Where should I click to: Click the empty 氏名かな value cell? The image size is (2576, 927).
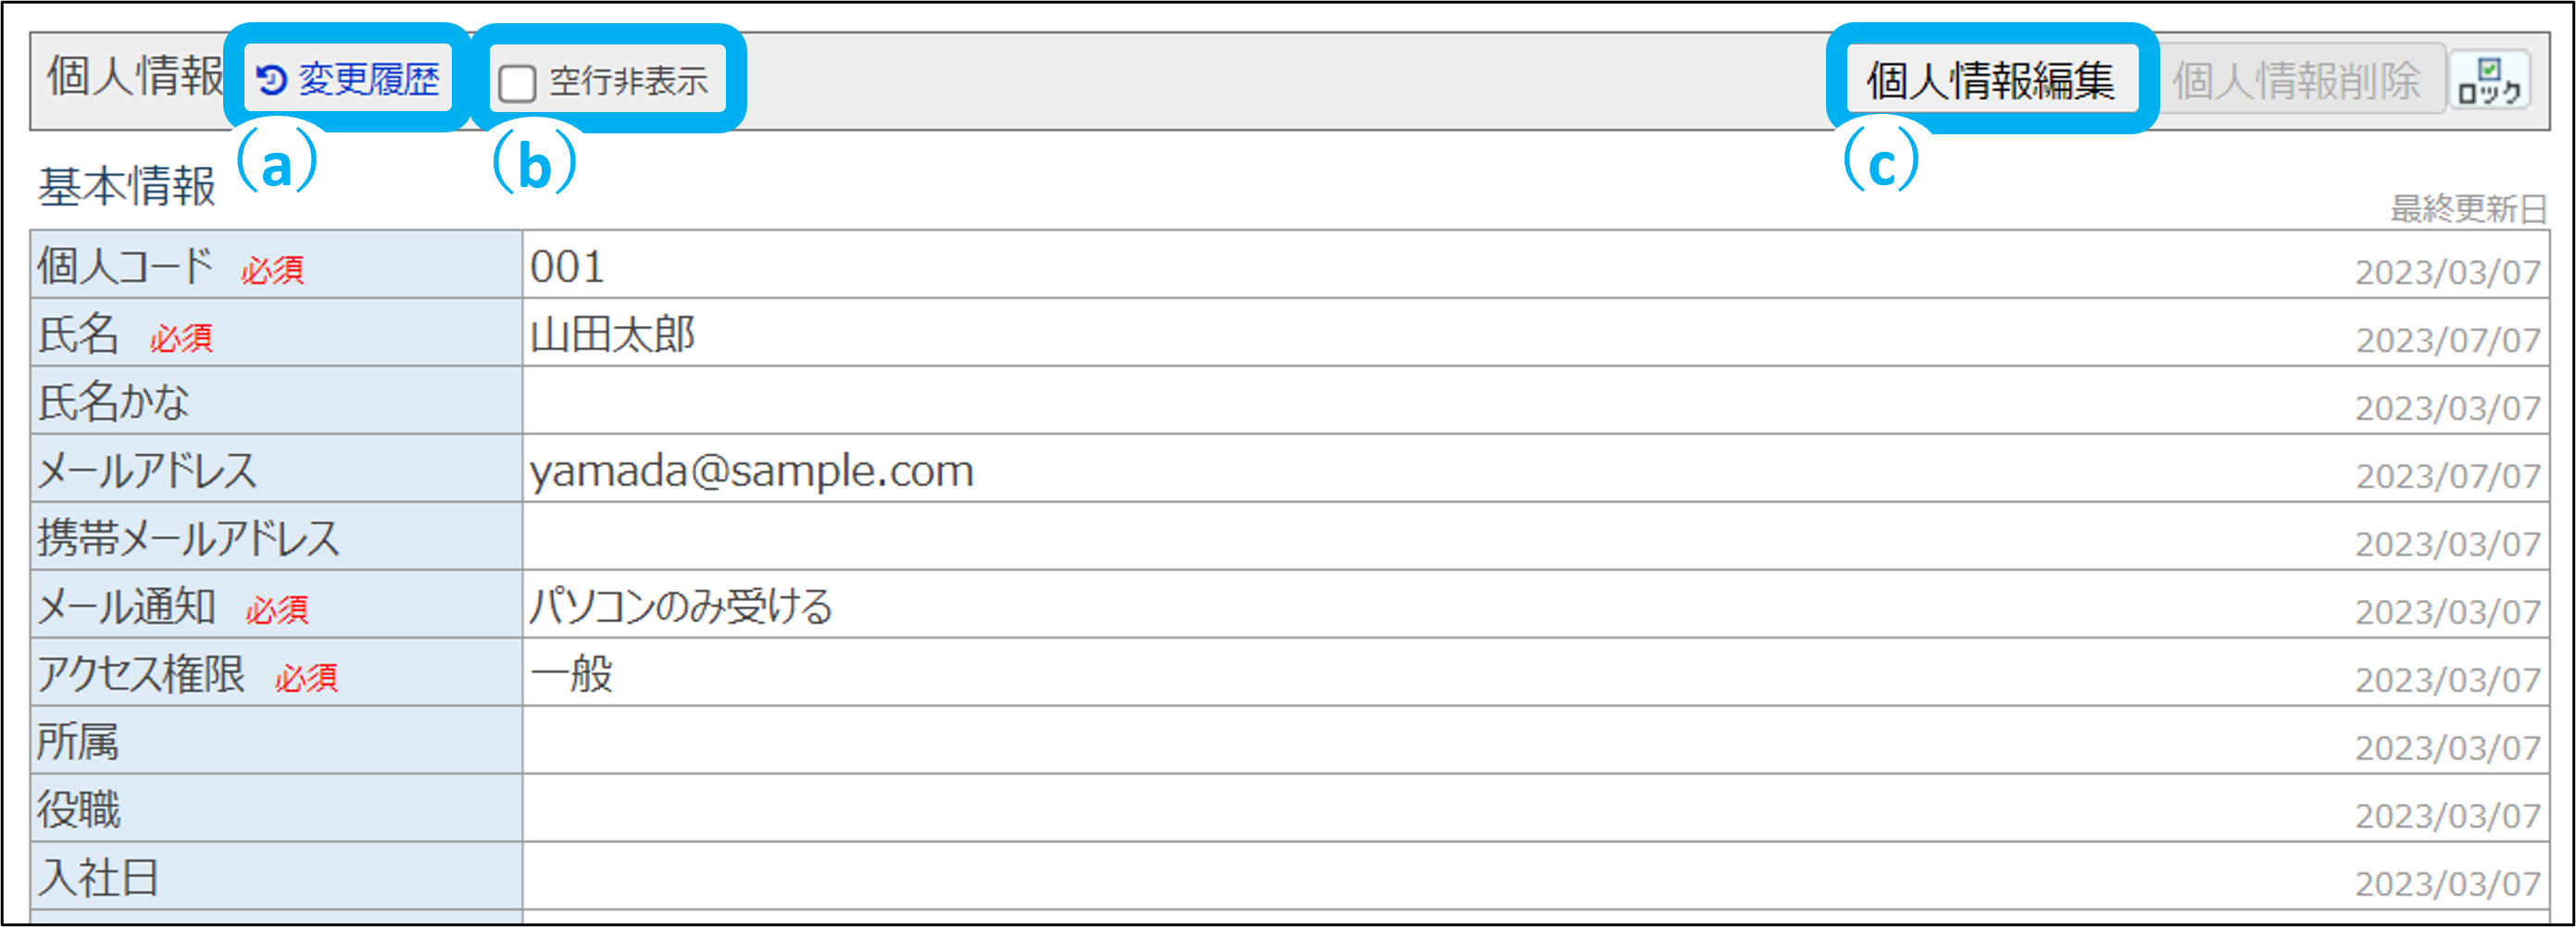1200,403
